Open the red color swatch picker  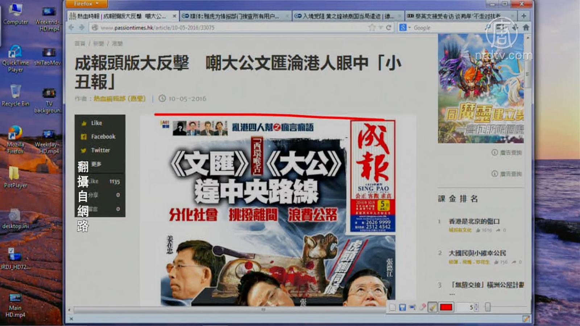(446, 308)
